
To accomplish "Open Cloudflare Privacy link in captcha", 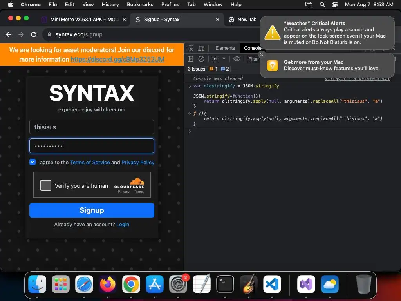I will [124, 192].
